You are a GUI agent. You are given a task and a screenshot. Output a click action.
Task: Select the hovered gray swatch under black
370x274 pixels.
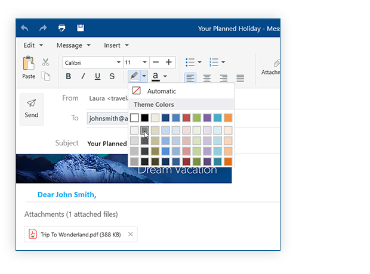[x=144, y=130]
